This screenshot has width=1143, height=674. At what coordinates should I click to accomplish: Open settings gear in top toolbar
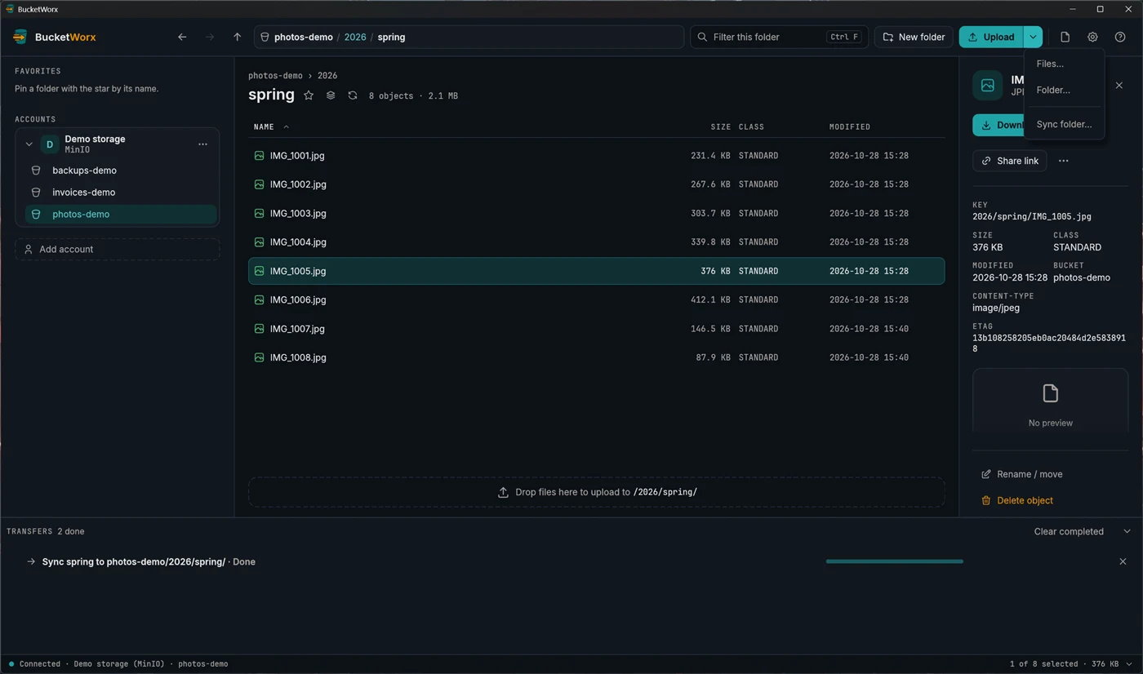coord(1092,37)
